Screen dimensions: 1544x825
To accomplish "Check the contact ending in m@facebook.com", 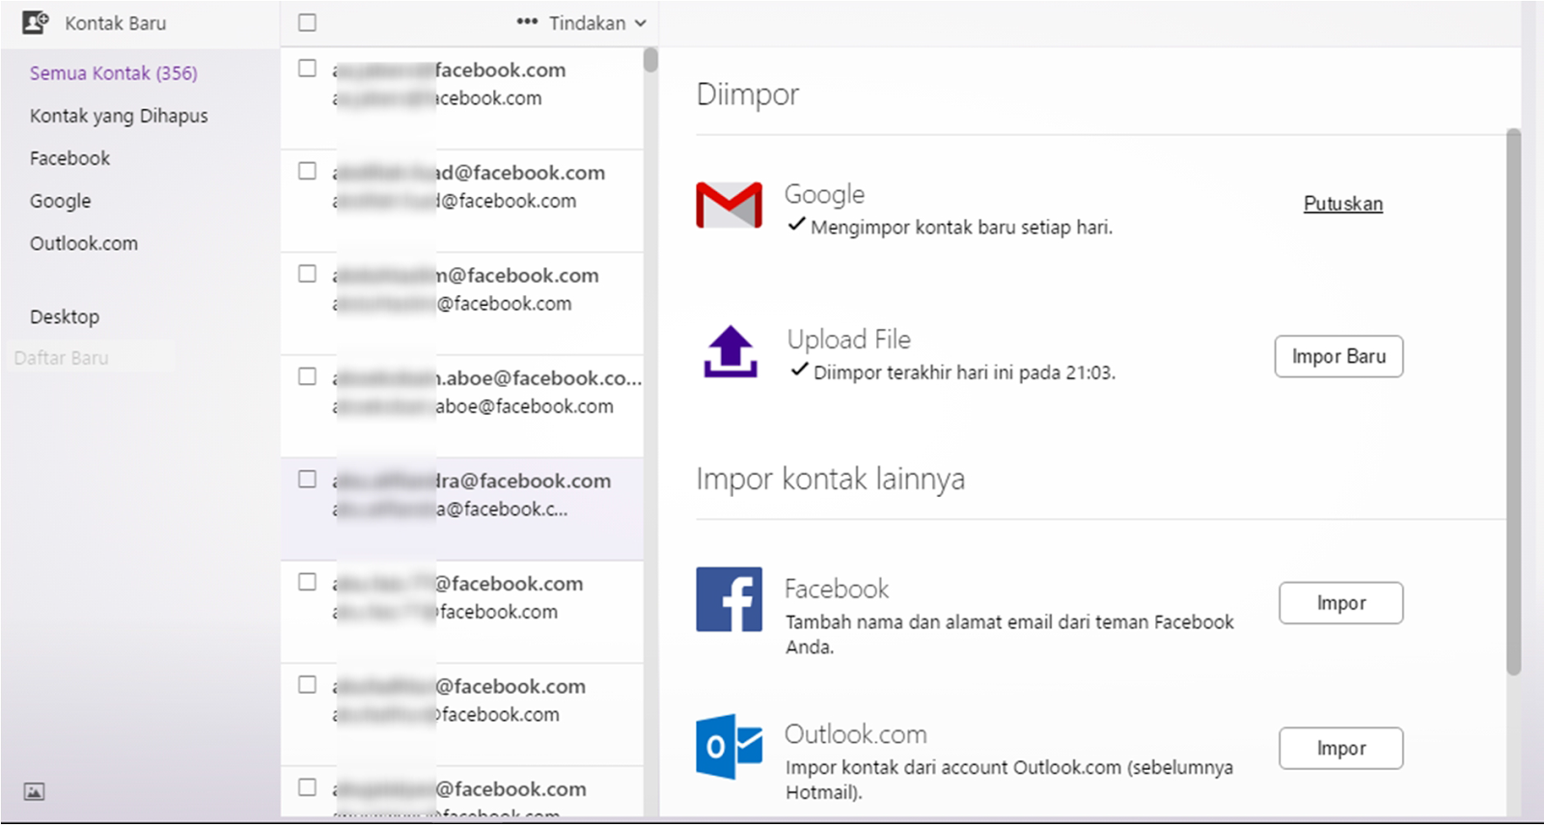I will click(307, 274).
